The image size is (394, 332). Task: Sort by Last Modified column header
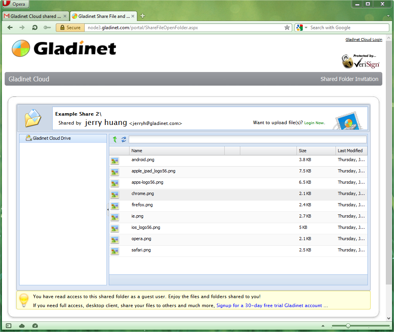[x=351, y=151]
